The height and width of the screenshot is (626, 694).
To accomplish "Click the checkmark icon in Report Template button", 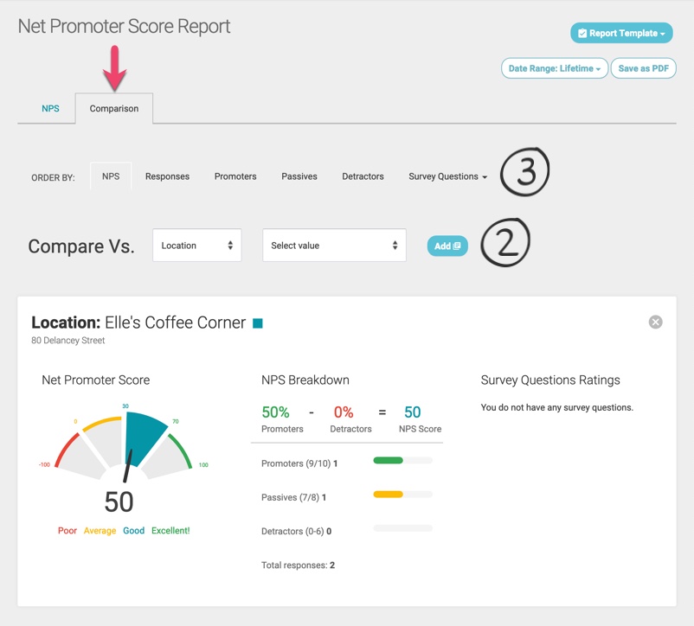I will (582, 34).
